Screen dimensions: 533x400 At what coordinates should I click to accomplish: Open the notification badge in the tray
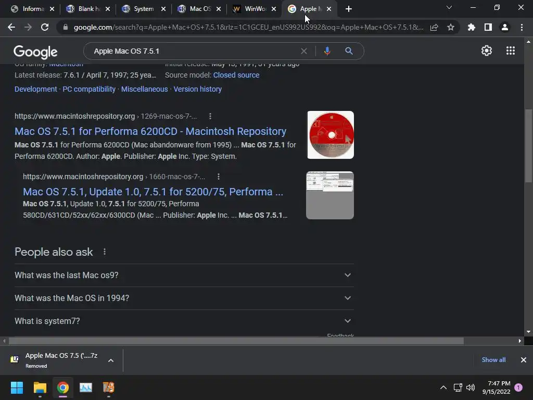click(x=518, y=387)
